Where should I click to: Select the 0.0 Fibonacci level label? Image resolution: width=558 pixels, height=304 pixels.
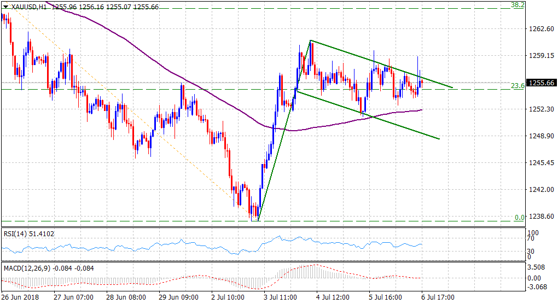[x=519, y=217]
